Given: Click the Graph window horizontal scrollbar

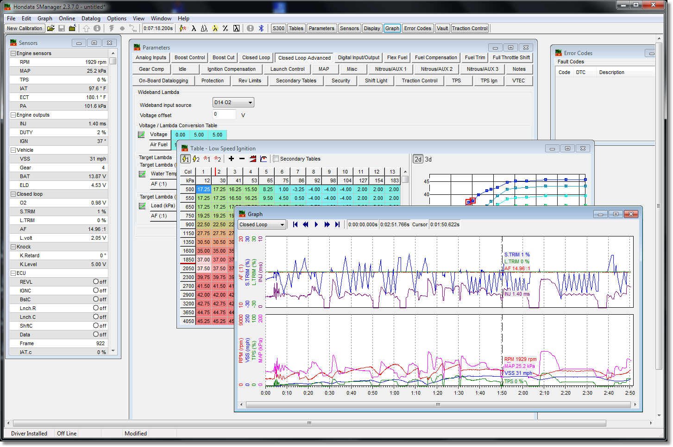Looking at the screenshot, I should pos(438,404).
